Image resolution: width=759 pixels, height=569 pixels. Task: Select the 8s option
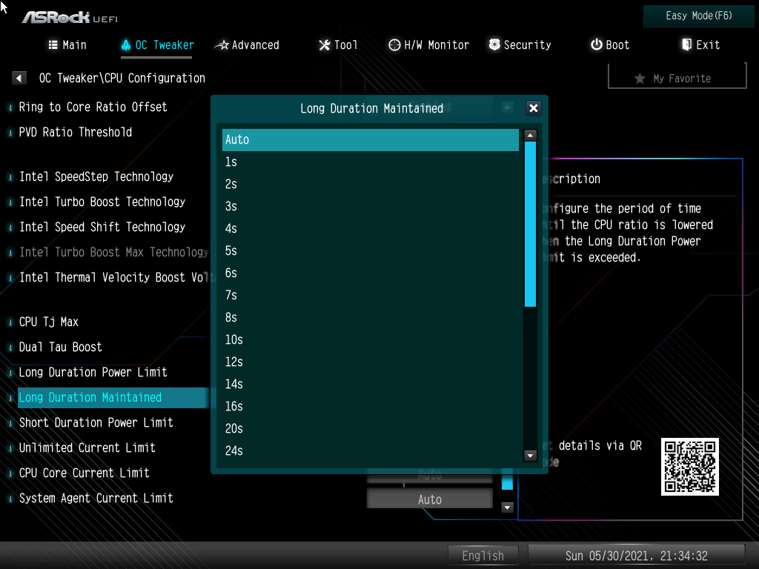tap(371, 317)
